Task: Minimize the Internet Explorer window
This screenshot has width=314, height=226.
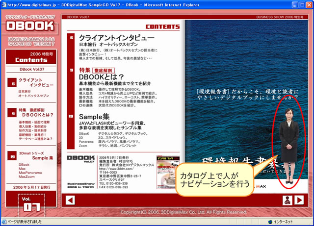Action: tap(295, 5)
